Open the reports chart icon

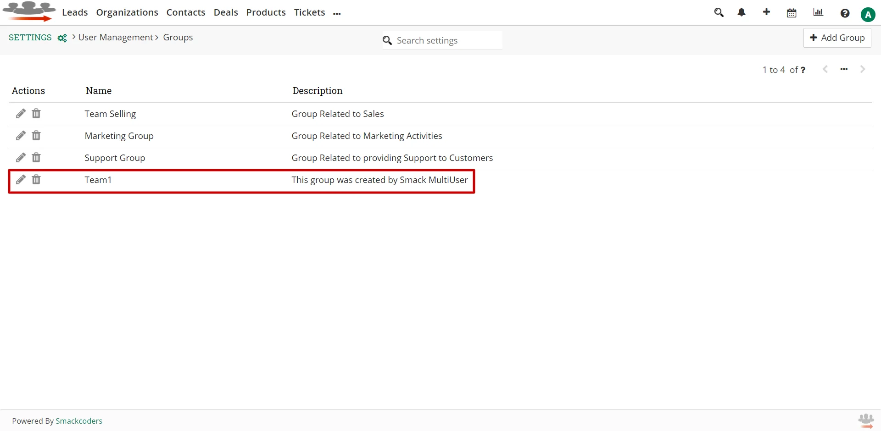point(818,13)
